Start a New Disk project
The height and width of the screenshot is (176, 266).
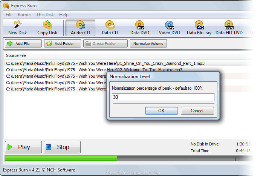[x=17, y=28]
